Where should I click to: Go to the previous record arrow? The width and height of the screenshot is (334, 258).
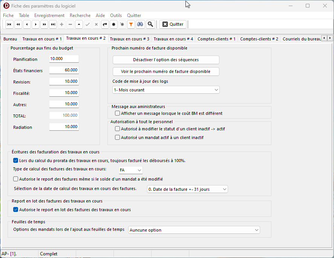[27, 24]
